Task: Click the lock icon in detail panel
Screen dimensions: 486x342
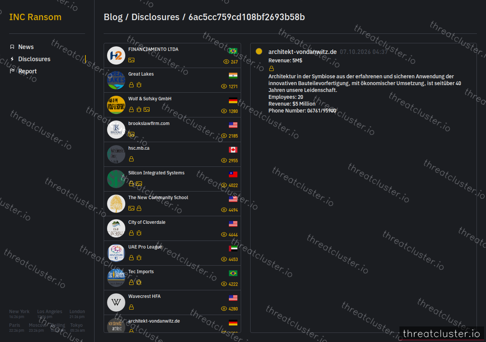Action: pos(271,68)
